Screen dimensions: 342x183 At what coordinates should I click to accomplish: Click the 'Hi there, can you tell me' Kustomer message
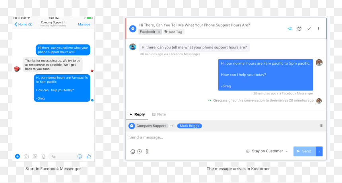[194, 47]
